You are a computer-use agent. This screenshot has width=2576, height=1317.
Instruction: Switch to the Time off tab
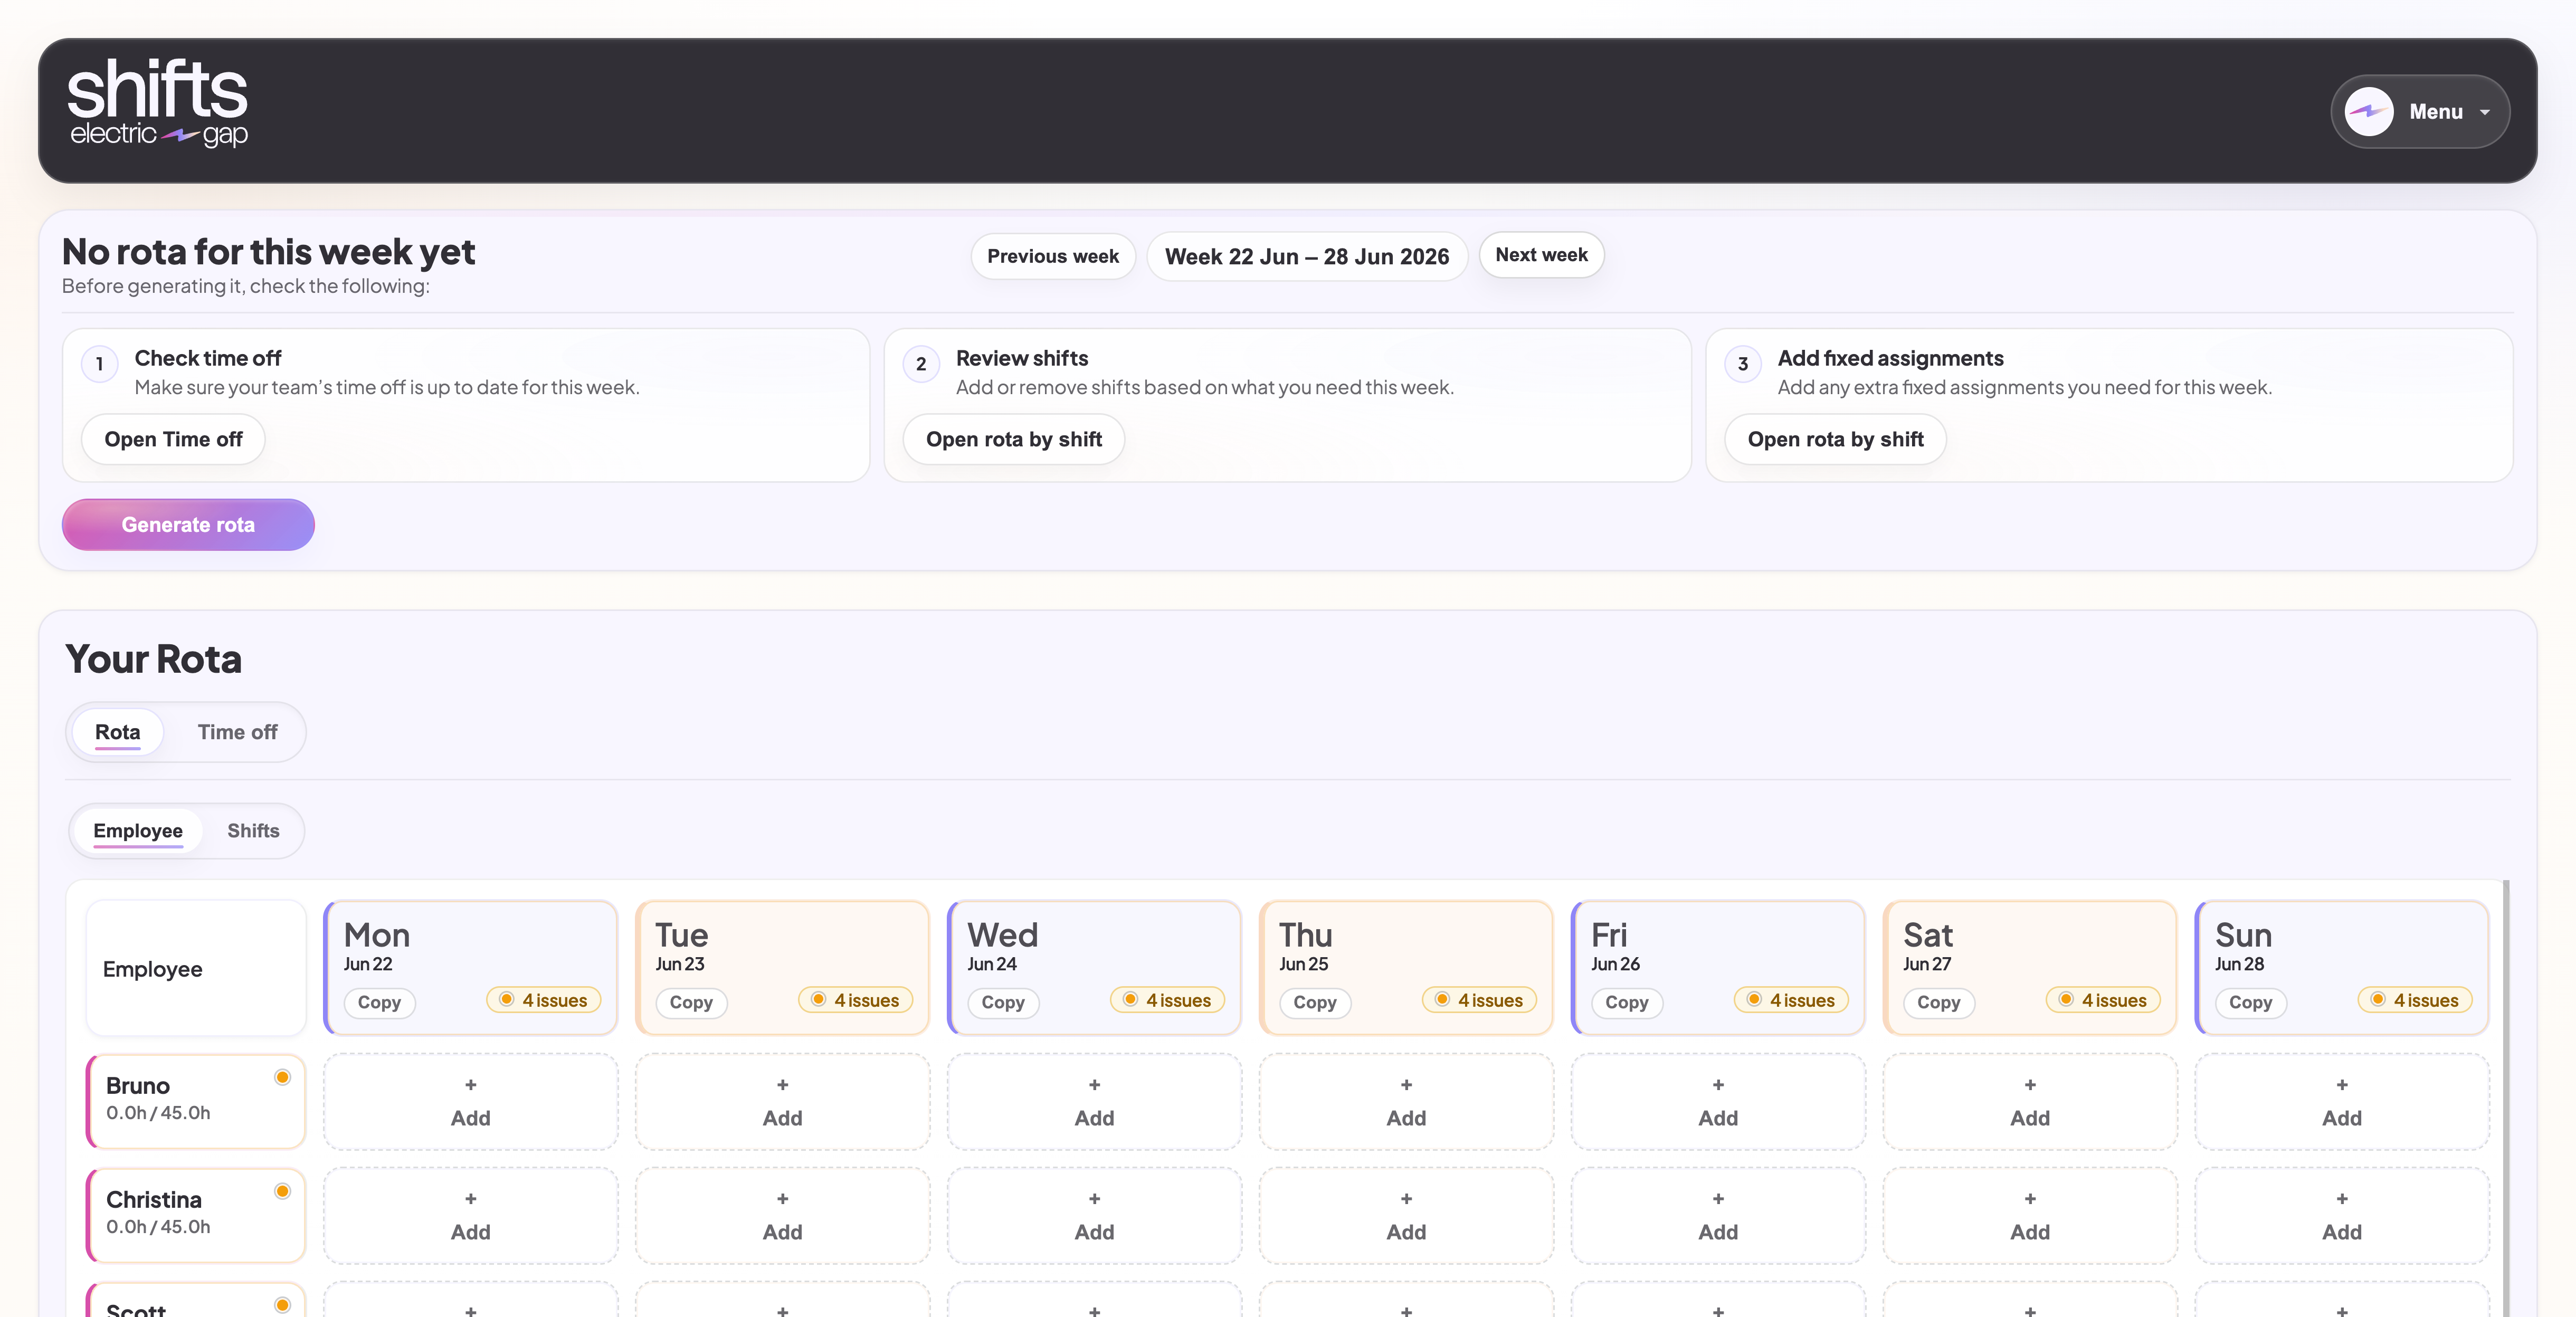[237, 732]
